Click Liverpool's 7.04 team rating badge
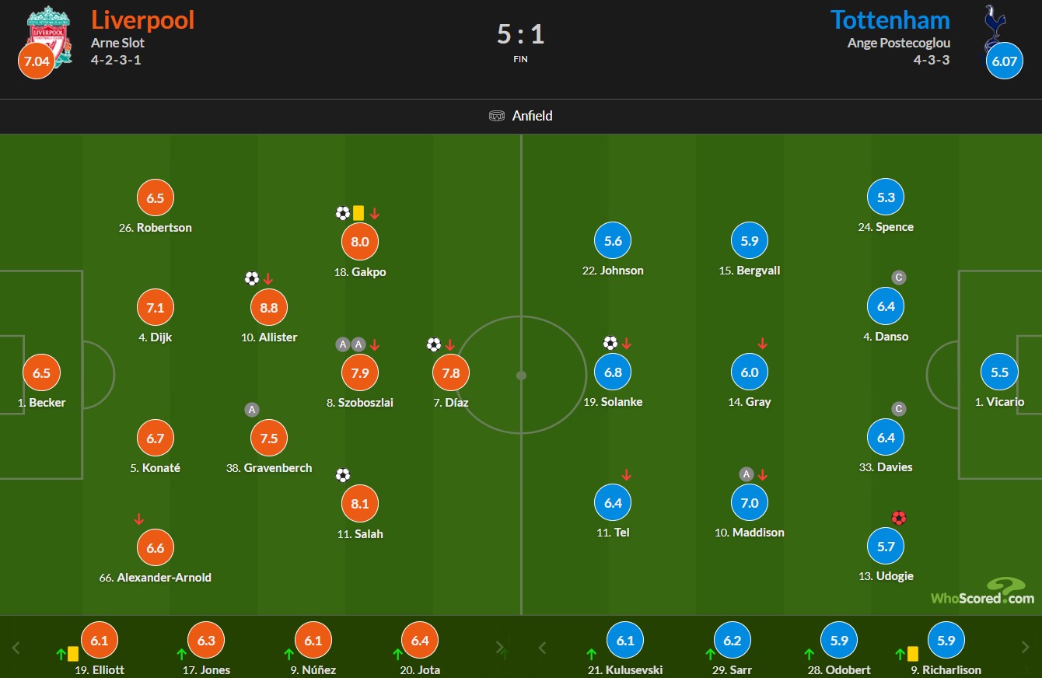1042x678 pixels. click(x=37, y=61)
